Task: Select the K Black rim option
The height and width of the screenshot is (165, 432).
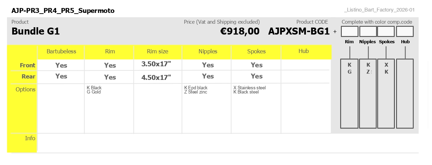Action: (x=94, y=88)
